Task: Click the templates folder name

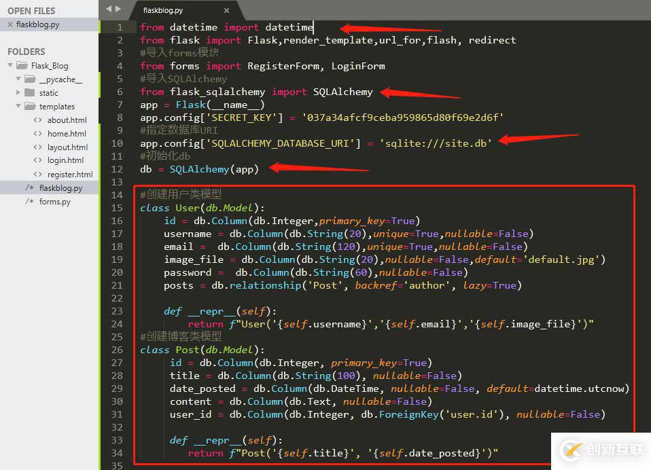Action: click(57, 106)
